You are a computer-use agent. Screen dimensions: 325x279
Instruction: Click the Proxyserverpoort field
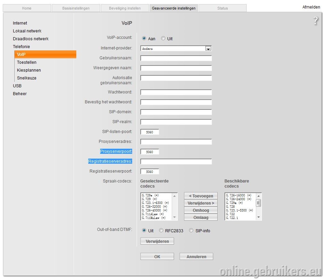pyautogui.click(x=150, y=152)
